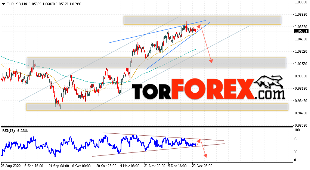Select the RSI scale value 0
310x170 pixels.
(x=295, y=160)
